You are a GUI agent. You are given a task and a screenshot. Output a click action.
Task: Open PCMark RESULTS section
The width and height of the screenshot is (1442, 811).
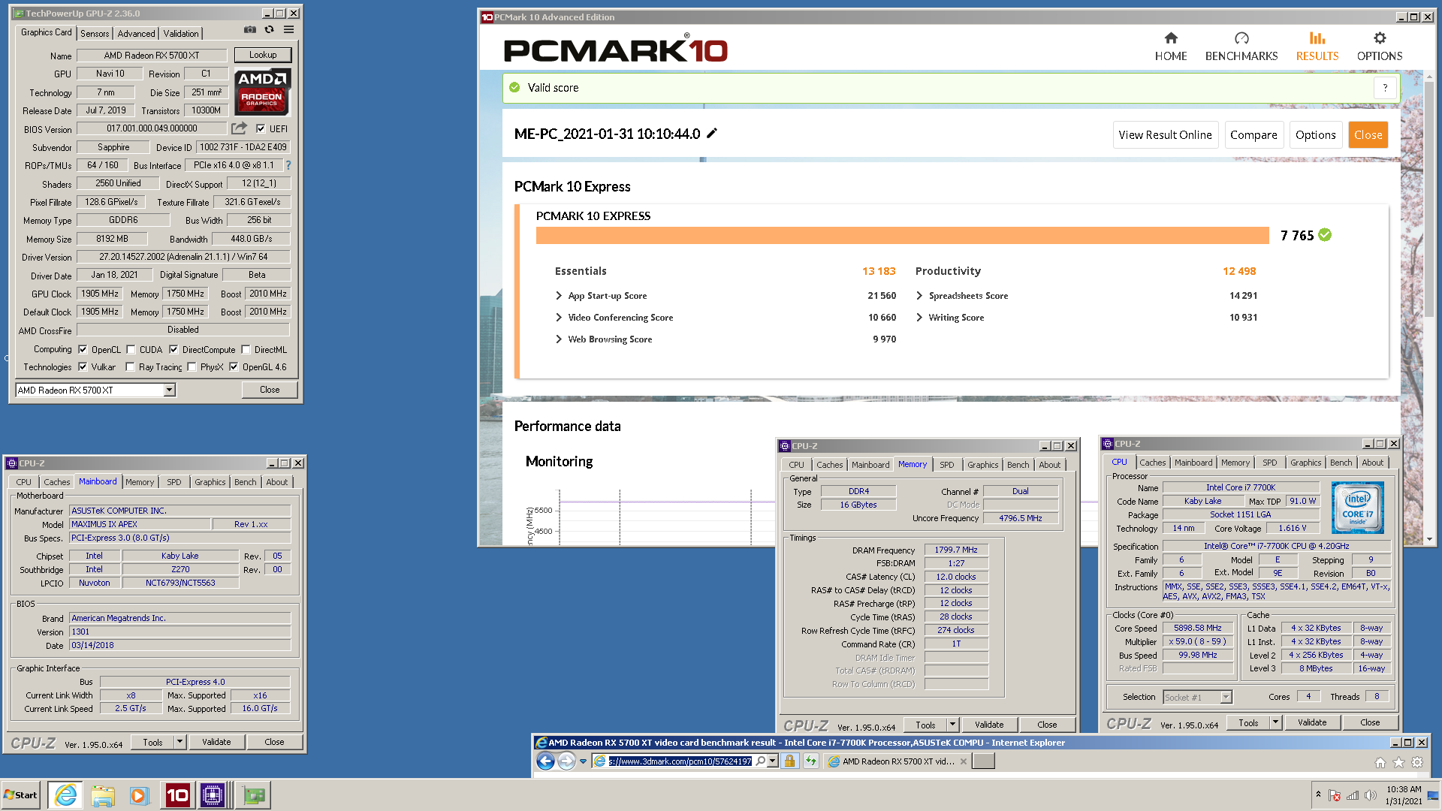(1317, 47)
